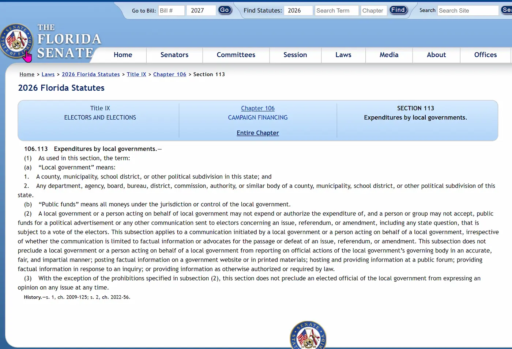The width and height of the screenshot is (512, 349).
Task: Click the Find button for statutes
Action: pyautogui.click(x=398, y=10)
